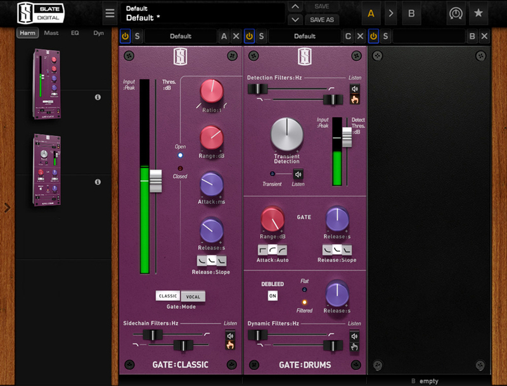Toggle power on third module slot
The width and height of the screenshot is (507, 386).
coord(373,36)
